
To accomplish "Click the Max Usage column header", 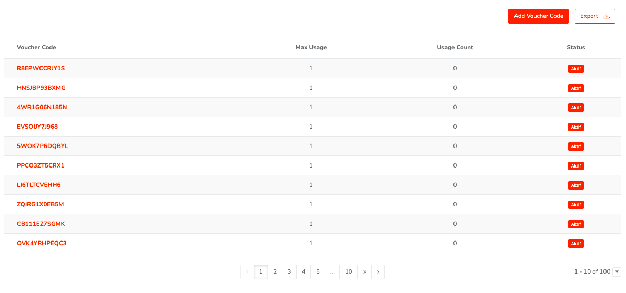I will 311,47.
